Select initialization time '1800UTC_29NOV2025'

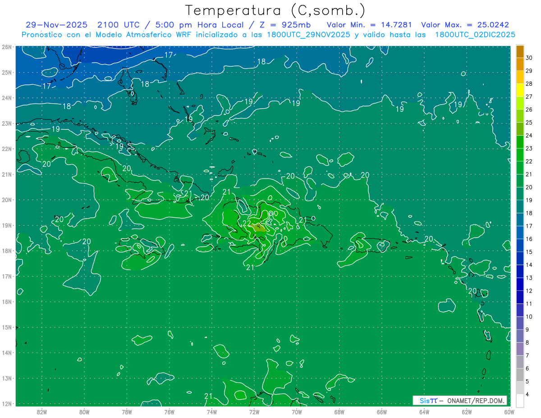pyautogui.click(x=309, y=35)
